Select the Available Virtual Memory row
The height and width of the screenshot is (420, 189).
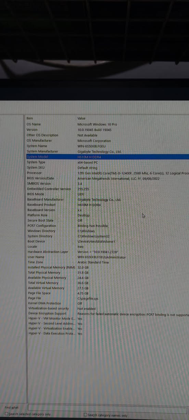point(107,288)
